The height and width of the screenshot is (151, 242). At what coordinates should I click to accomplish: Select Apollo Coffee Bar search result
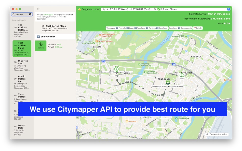pyautogui.click(x=22, y=82)
